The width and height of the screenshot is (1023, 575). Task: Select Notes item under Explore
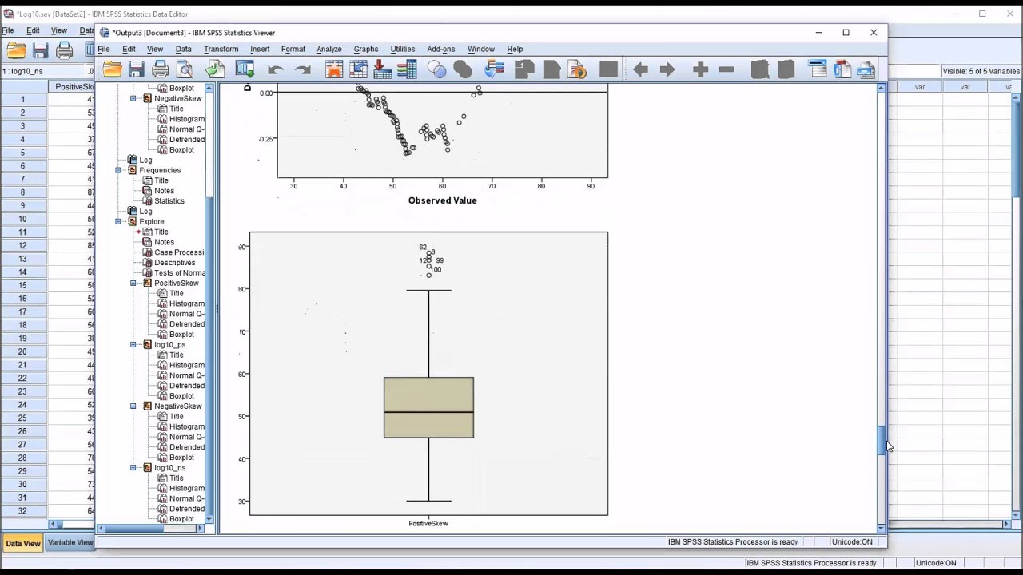pyautogui.click(x=164, y=242)
